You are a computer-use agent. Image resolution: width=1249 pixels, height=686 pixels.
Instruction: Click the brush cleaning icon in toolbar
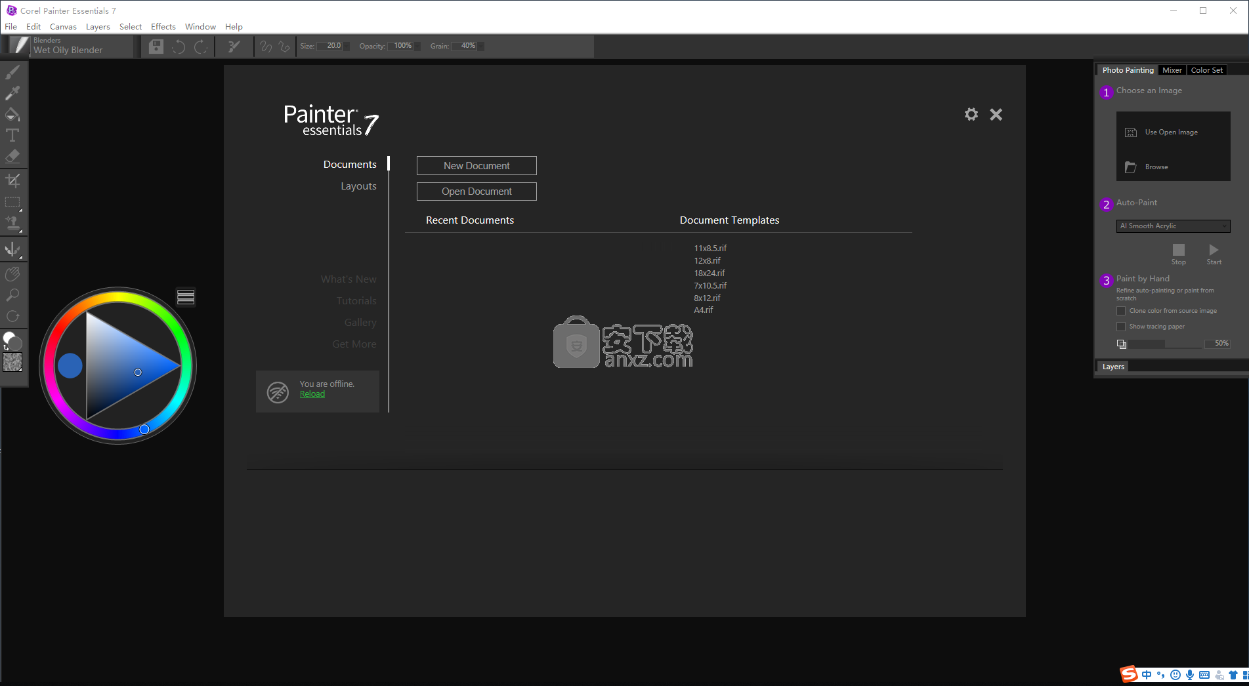pos(234,47)
